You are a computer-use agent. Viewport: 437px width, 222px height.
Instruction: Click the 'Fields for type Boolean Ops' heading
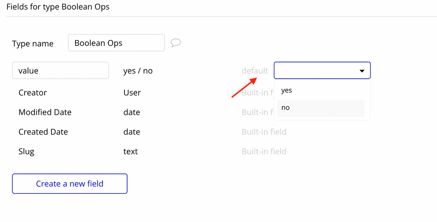58,7
